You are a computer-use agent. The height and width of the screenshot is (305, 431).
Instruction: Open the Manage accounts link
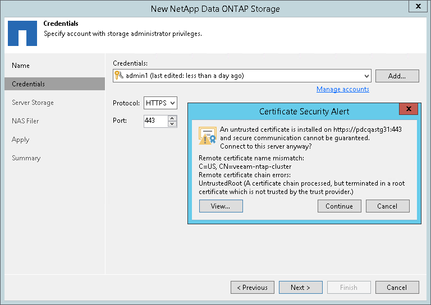click(x=342, y=89)
